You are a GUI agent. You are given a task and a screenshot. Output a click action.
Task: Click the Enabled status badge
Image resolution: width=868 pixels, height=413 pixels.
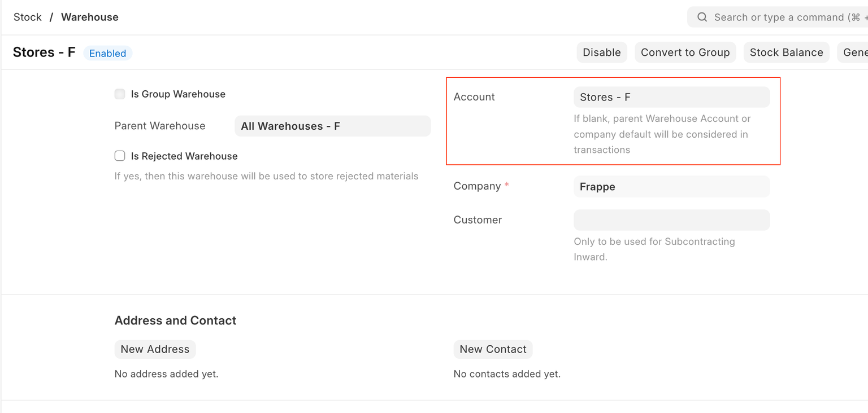click(x=107, y=53)
